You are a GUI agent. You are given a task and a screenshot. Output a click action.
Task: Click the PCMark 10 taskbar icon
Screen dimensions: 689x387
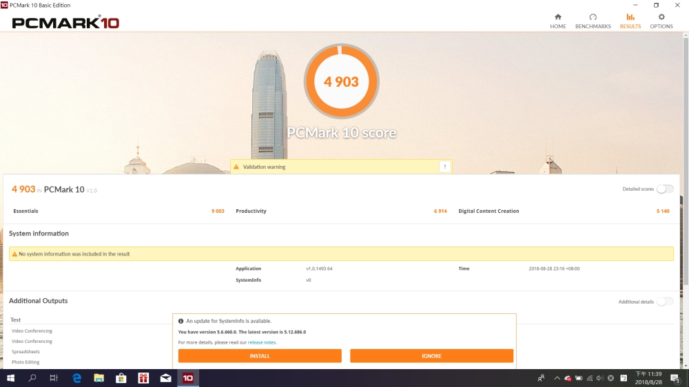pyautogui.click(x=187, y=378)
